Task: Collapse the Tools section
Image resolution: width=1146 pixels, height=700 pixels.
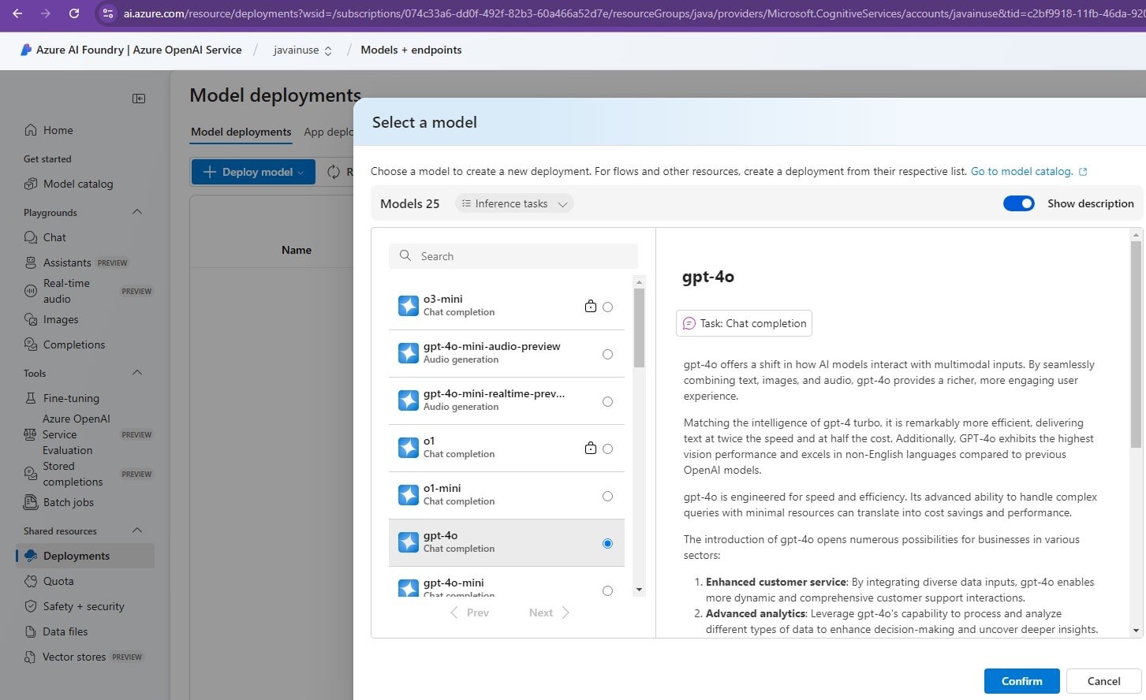Action: (137, 373)
